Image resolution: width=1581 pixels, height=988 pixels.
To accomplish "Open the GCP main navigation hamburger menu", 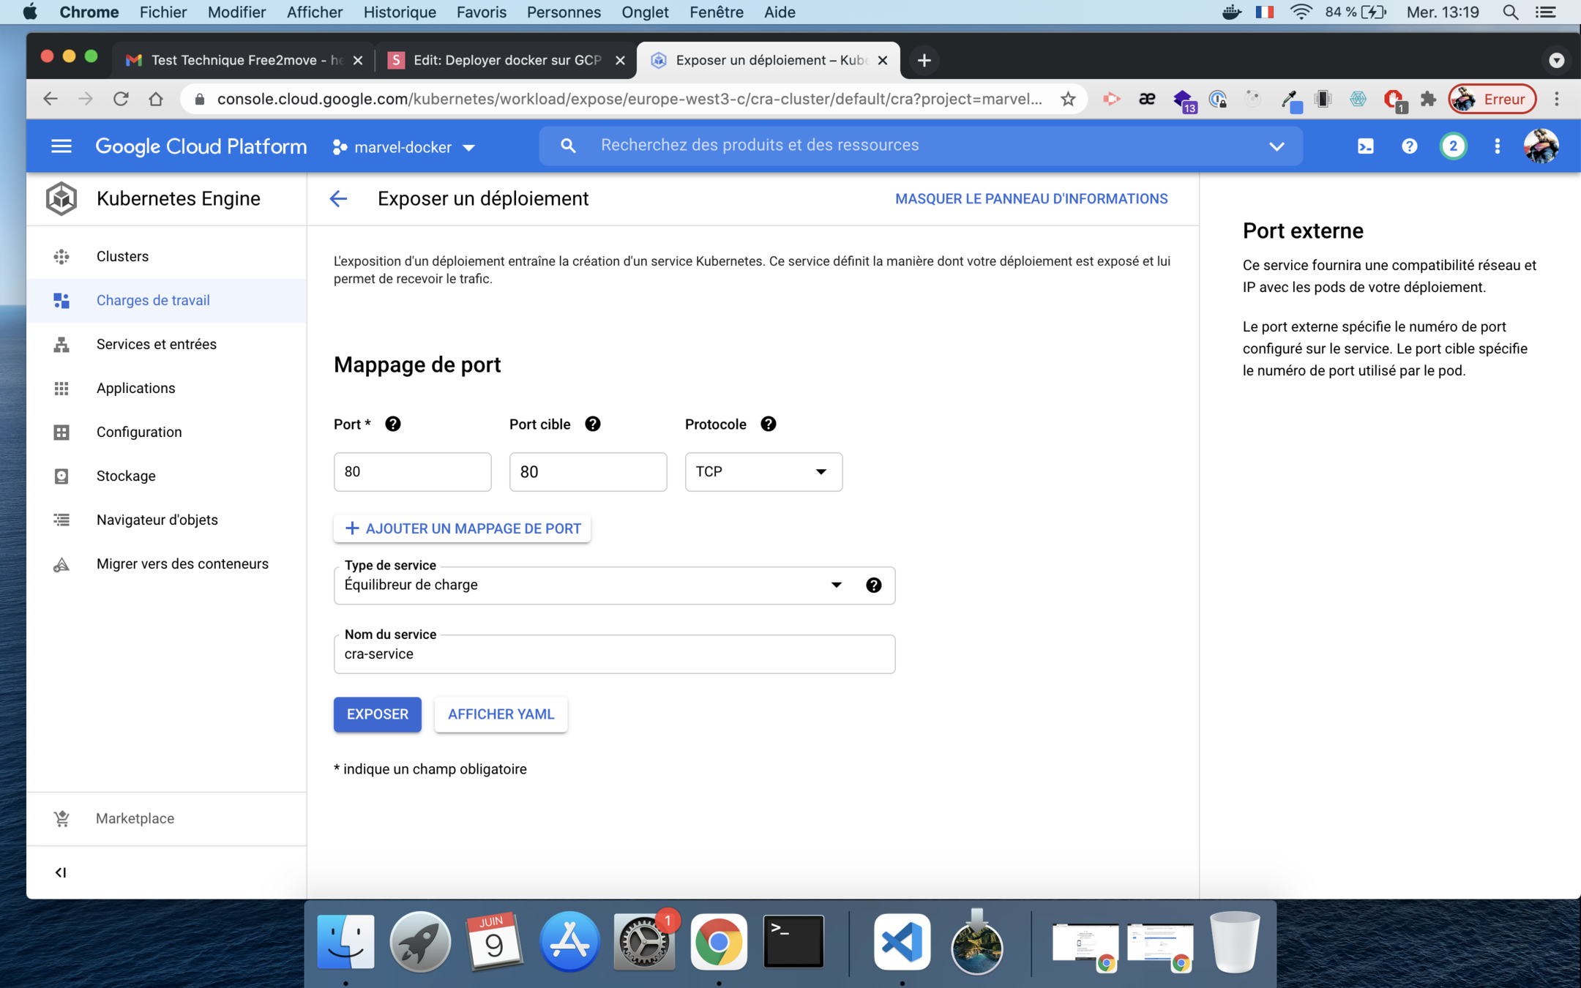I will 61,146.
